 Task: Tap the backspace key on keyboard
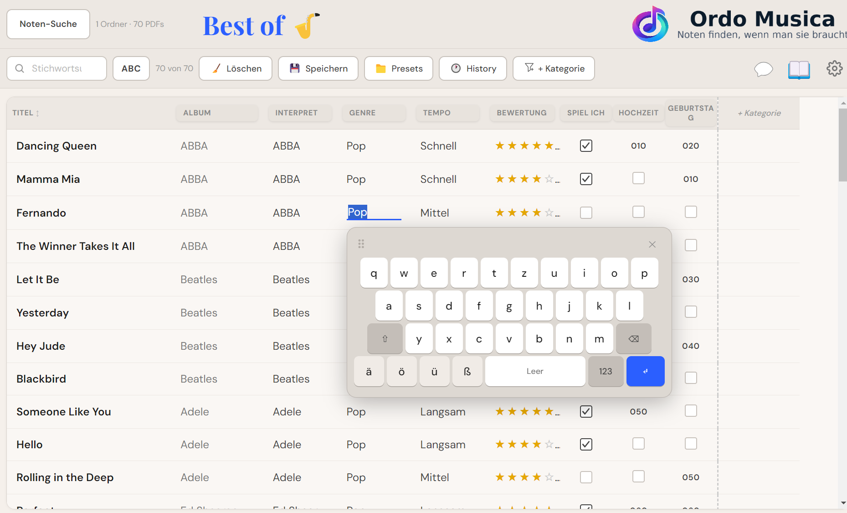click(634, 339)
